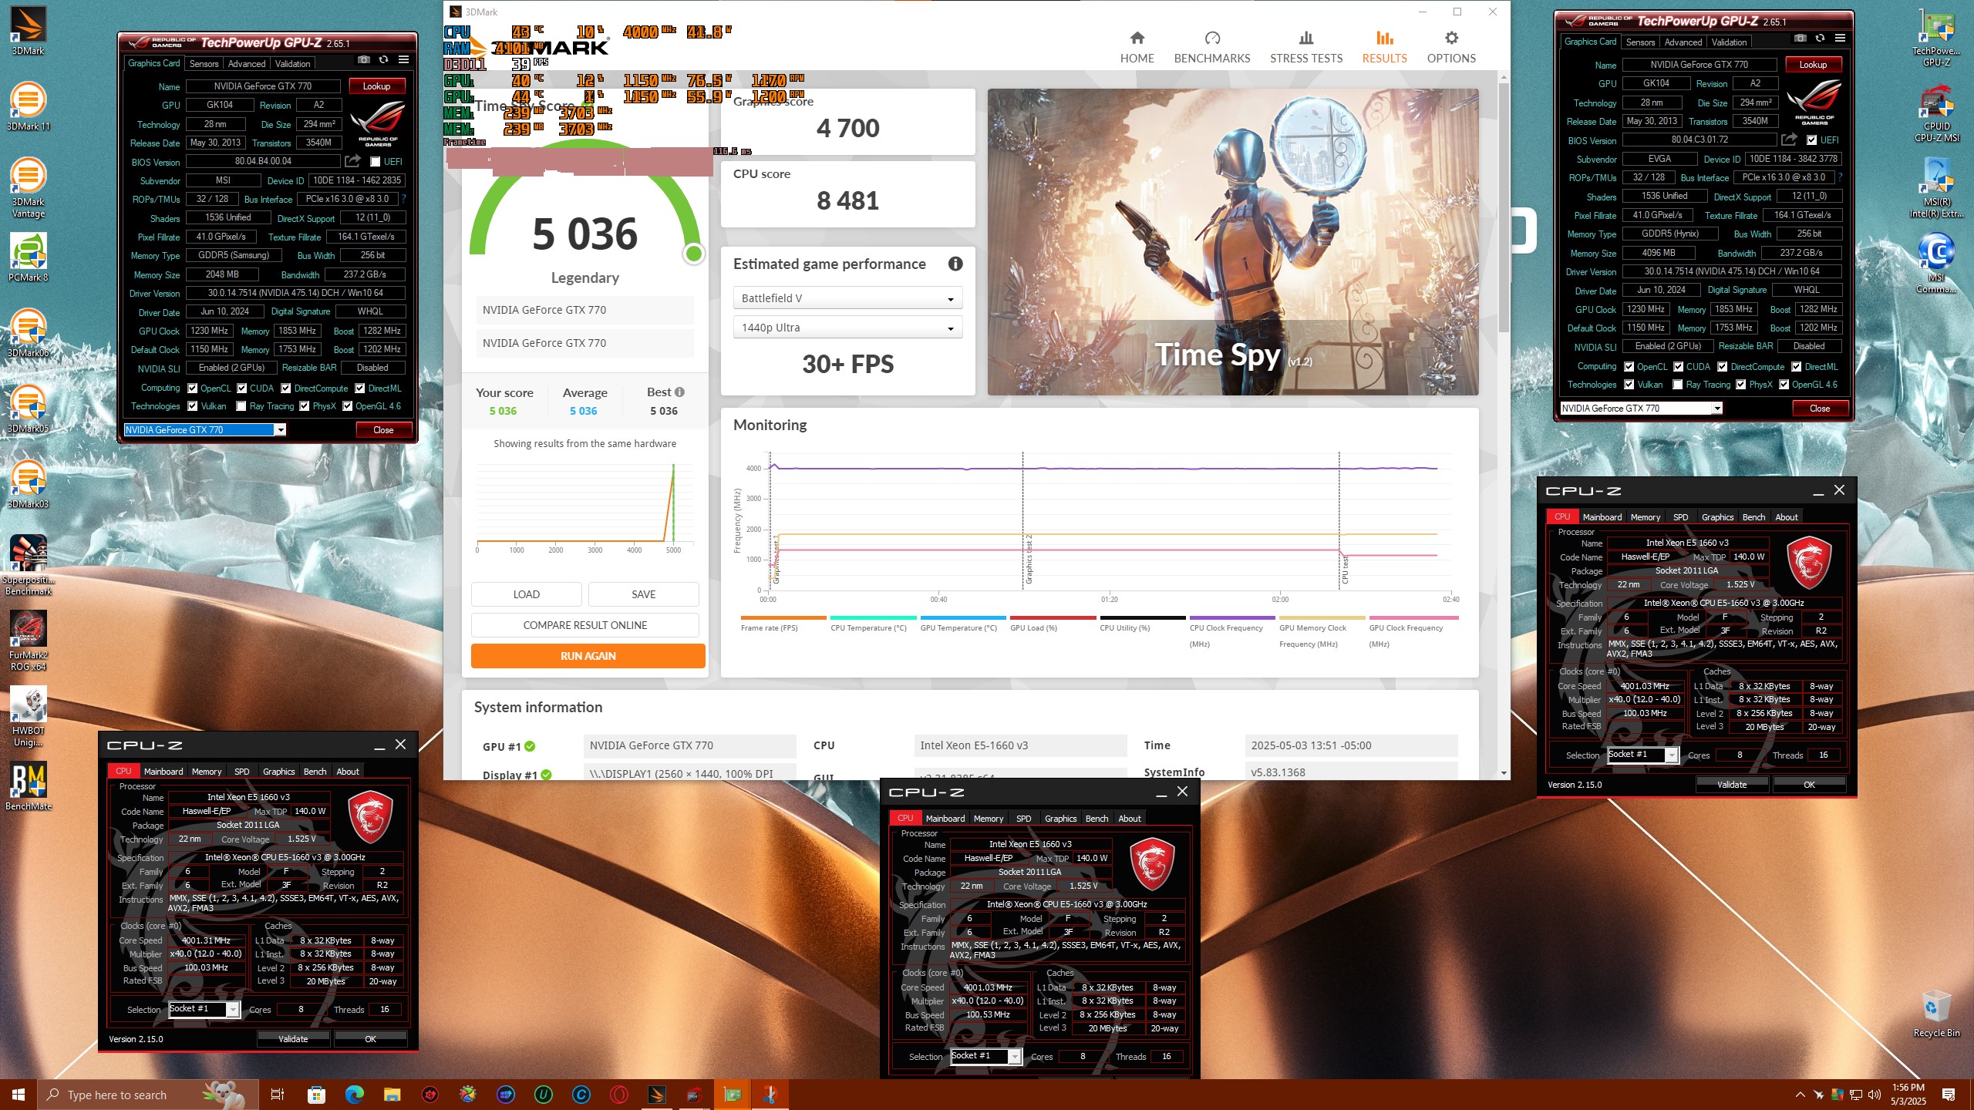Click Lookup button in left MSI GPU-Z window
The width and height of the screenshot is (1974, 1110).
pos(376,86)
